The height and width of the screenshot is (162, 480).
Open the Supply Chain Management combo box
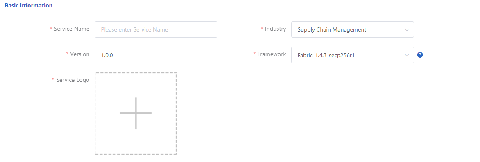point(352,29)
